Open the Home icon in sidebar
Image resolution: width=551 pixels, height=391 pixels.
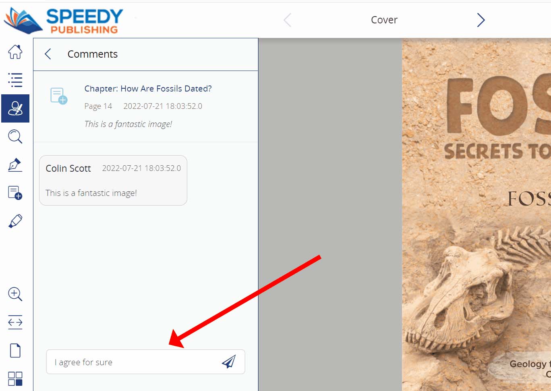[x=15, y=52]
